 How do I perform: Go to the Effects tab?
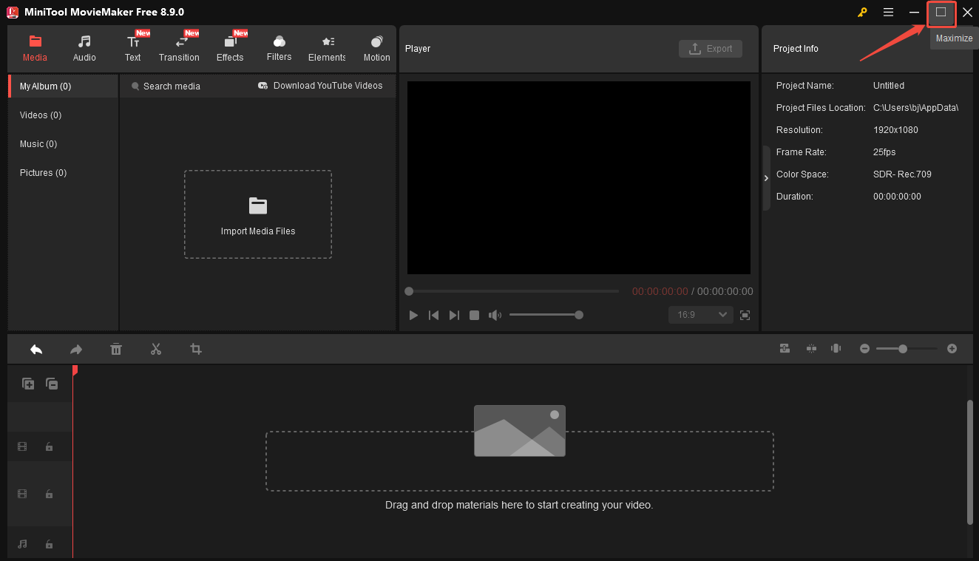[x=230, y=49]
